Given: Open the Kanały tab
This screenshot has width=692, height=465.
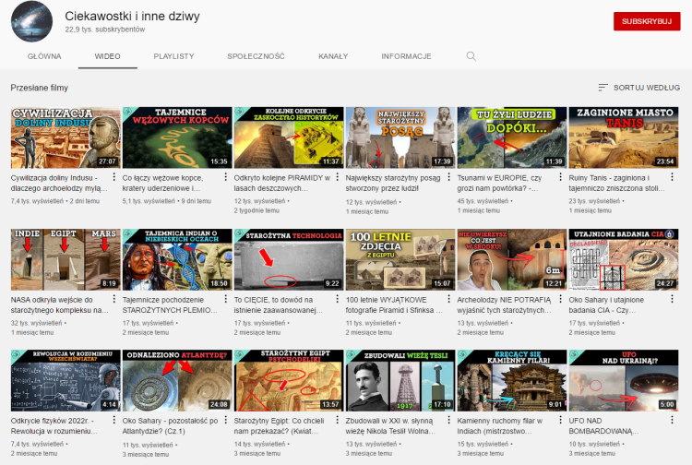Looking at the screenshot, I should (333, 56).
